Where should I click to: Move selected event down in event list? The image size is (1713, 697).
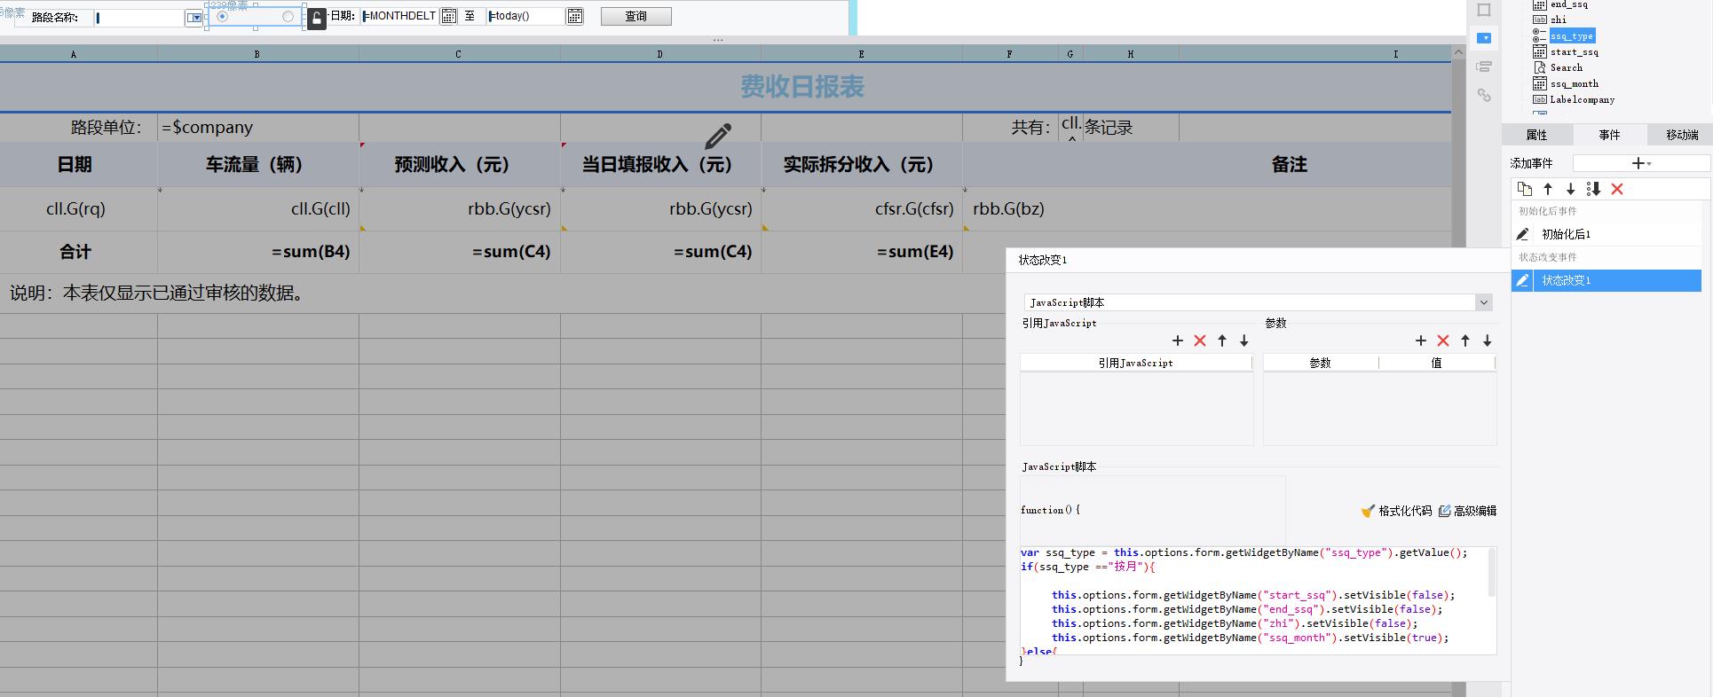click(1570, 189)
